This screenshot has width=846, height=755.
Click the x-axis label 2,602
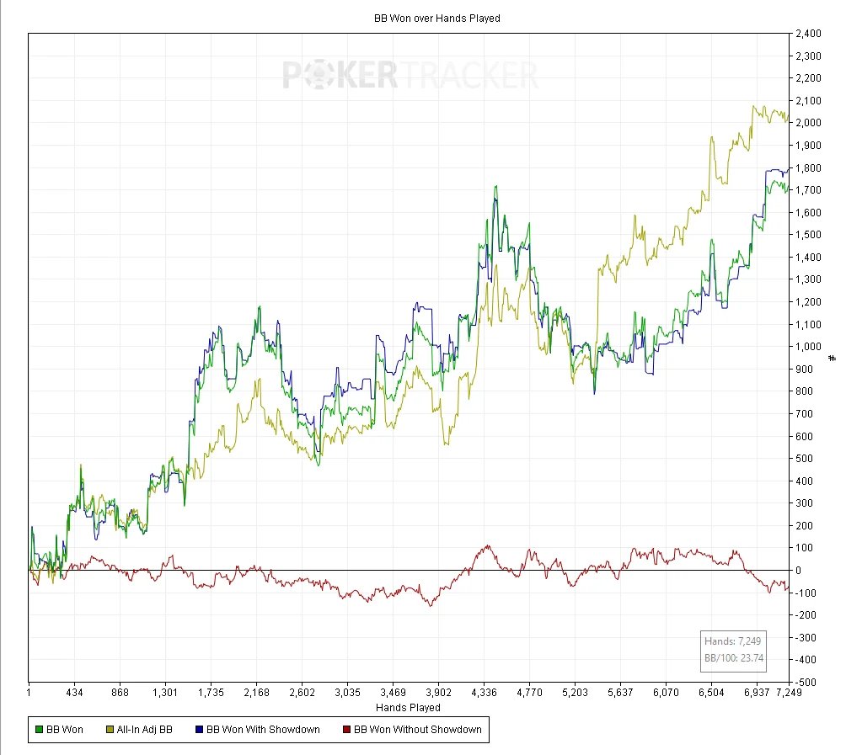tap(302, 693)
